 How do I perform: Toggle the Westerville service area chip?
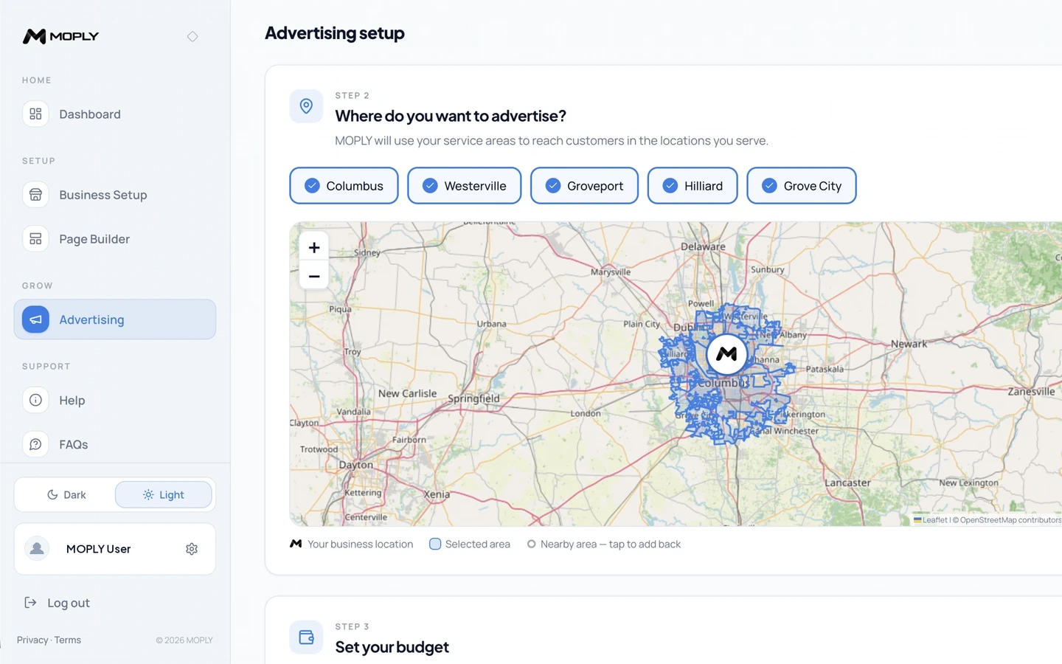click(464, 186)
